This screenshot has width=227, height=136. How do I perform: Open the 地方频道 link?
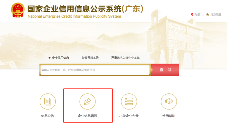coord(216,14)
